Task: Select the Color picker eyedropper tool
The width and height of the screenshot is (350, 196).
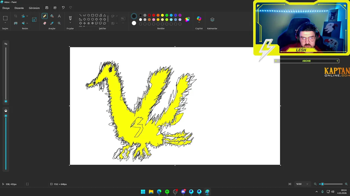Action: 52,23
